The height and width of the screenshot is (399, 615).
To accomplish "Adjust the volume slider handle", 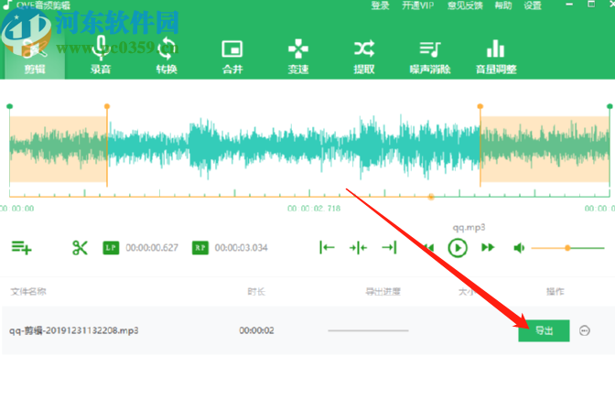I will pos(567,248).
